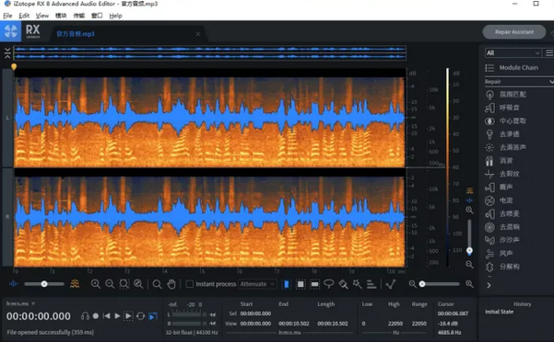Screen dimensions: 554x342
Task: Open the 去喷麦 de-plosive module
Action: [x=502, y=214]
